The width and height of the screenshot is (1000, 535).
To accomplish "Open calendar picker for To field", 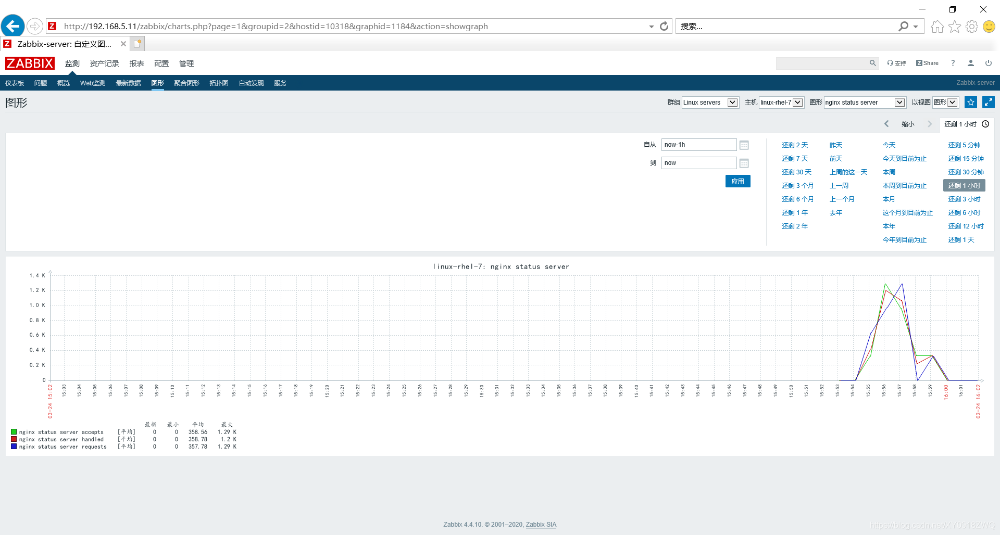I will click(x=744, y=163).
